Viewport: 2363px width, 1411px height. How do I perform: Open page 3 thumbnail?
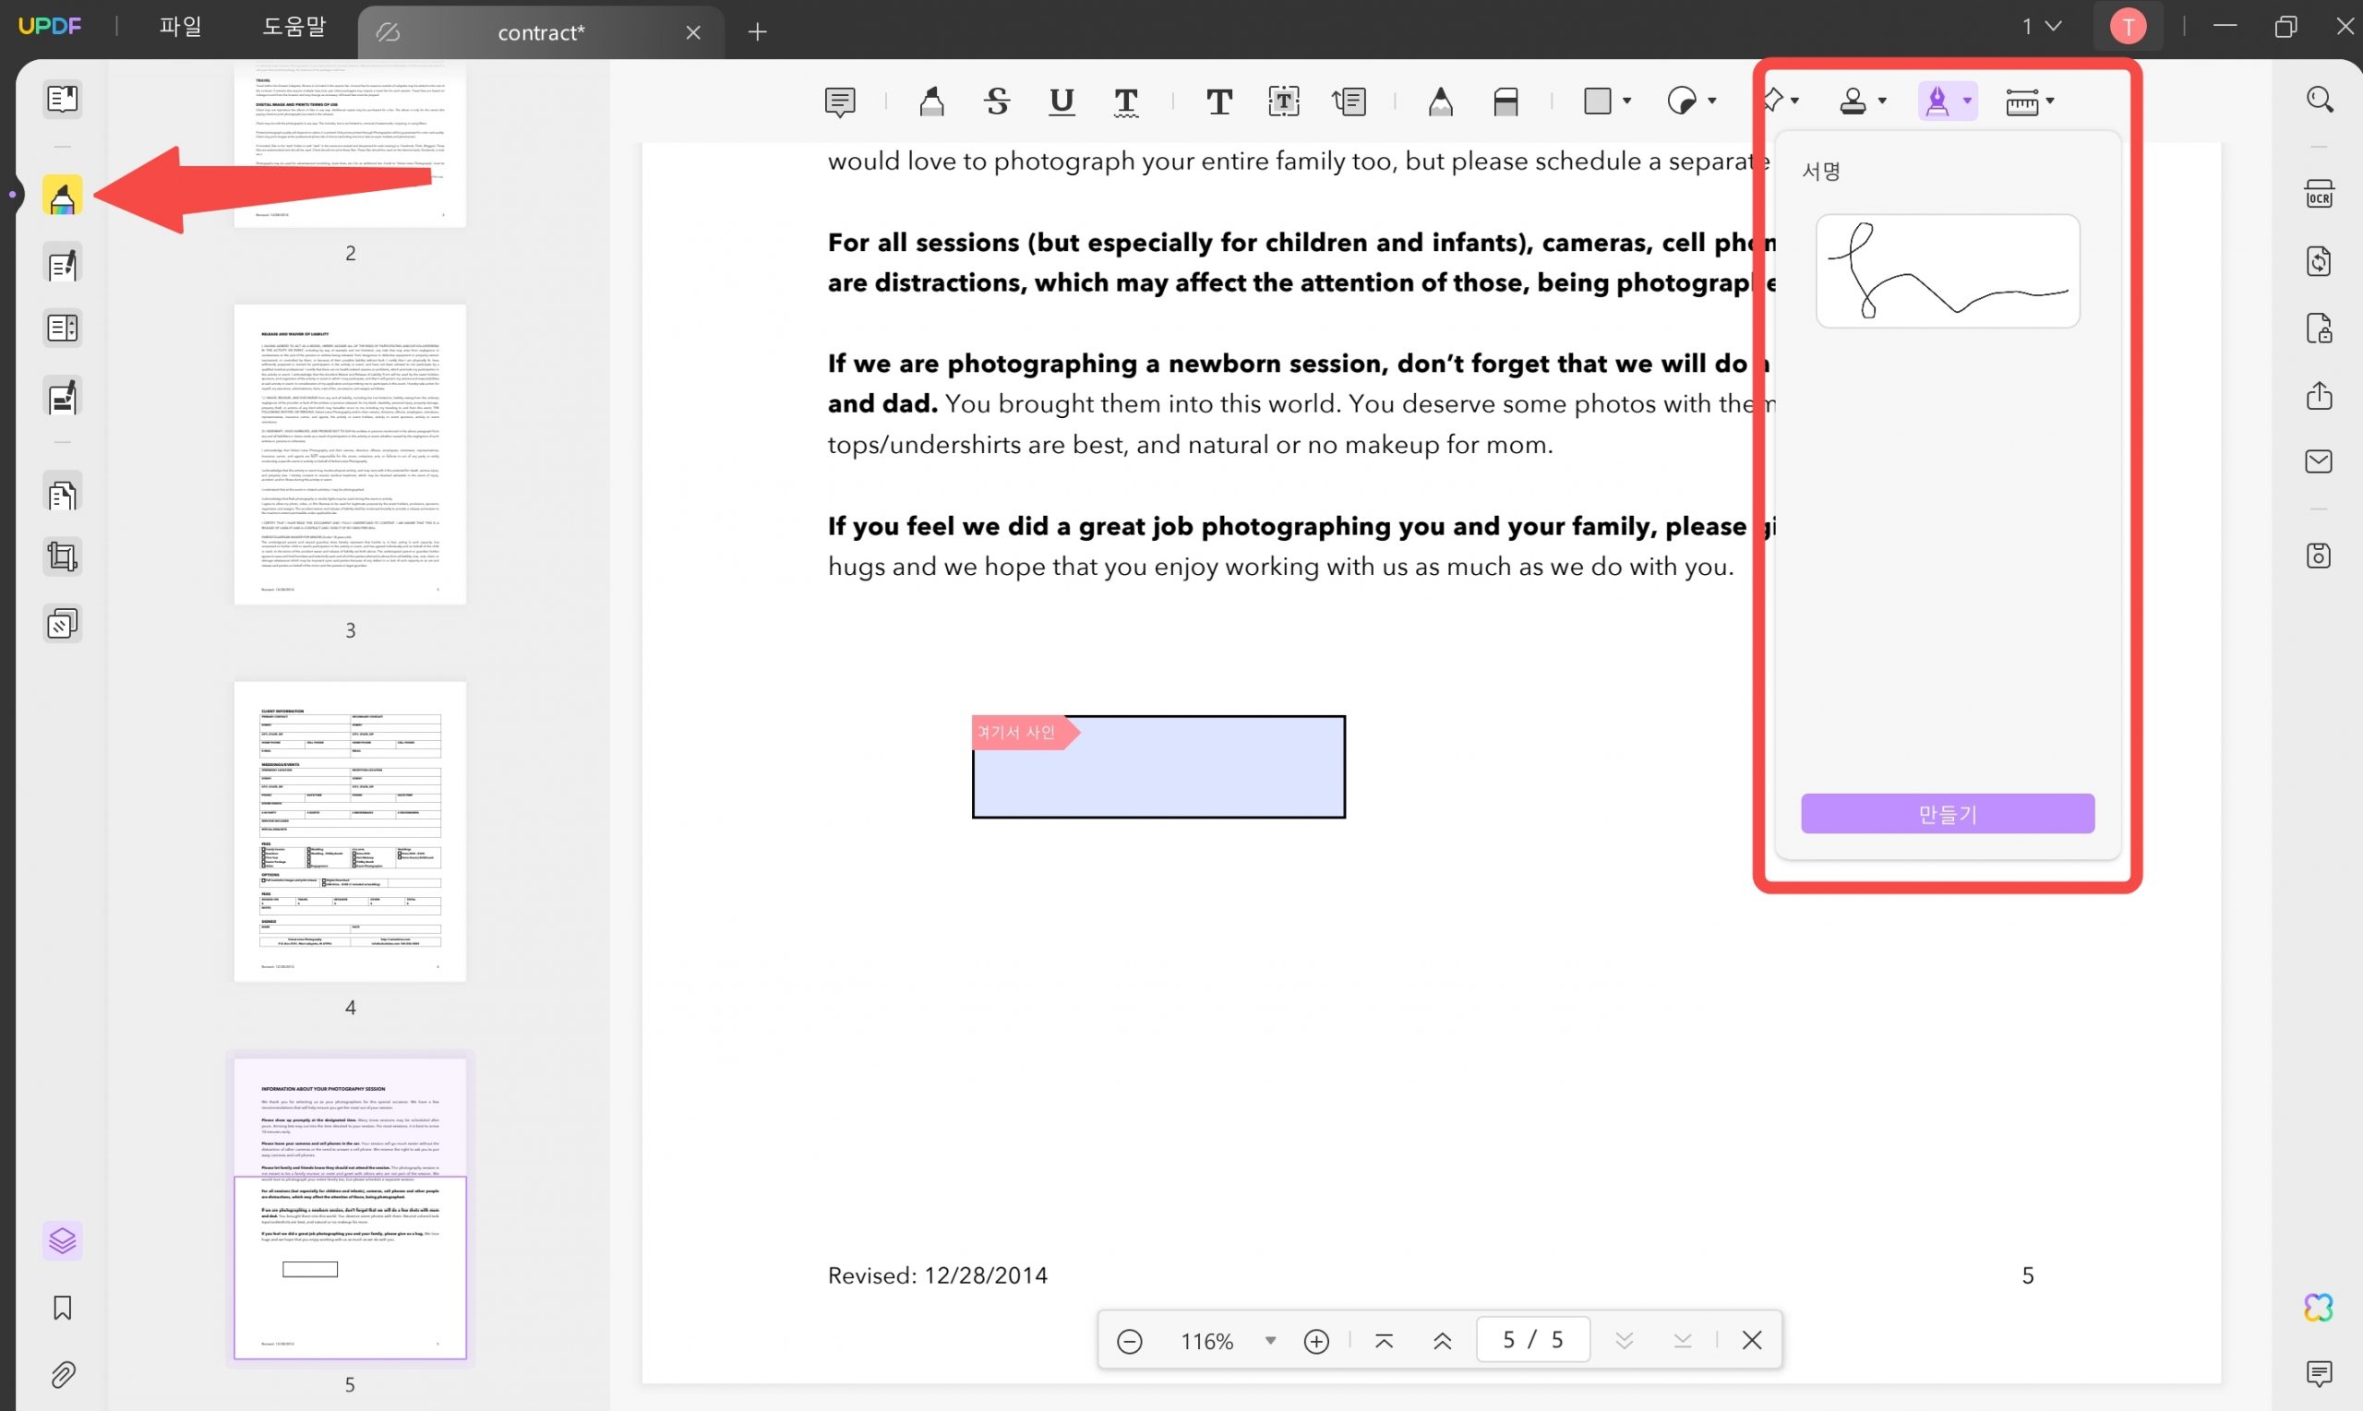[350, 454]
